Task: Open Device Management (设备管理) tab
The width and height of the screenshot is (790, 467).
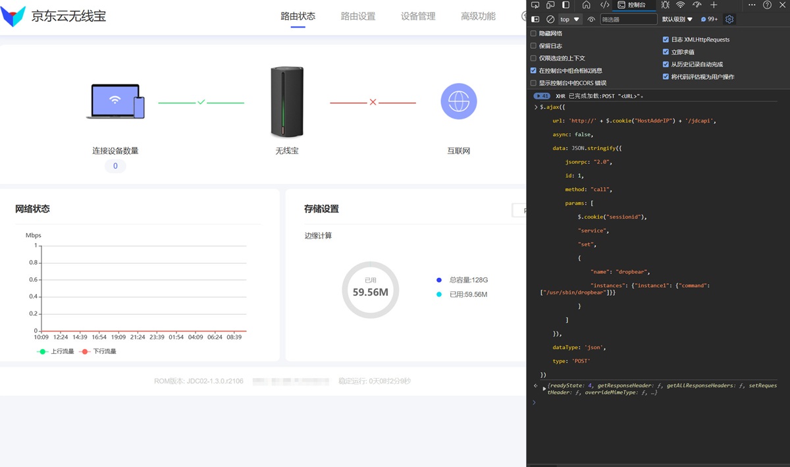Action: (x=418, y=16)
